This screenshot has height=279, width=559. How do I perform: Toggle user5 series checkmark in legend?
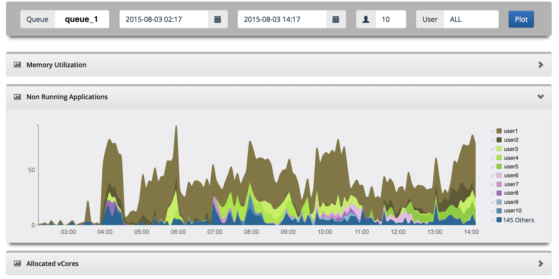pos(493,167)
